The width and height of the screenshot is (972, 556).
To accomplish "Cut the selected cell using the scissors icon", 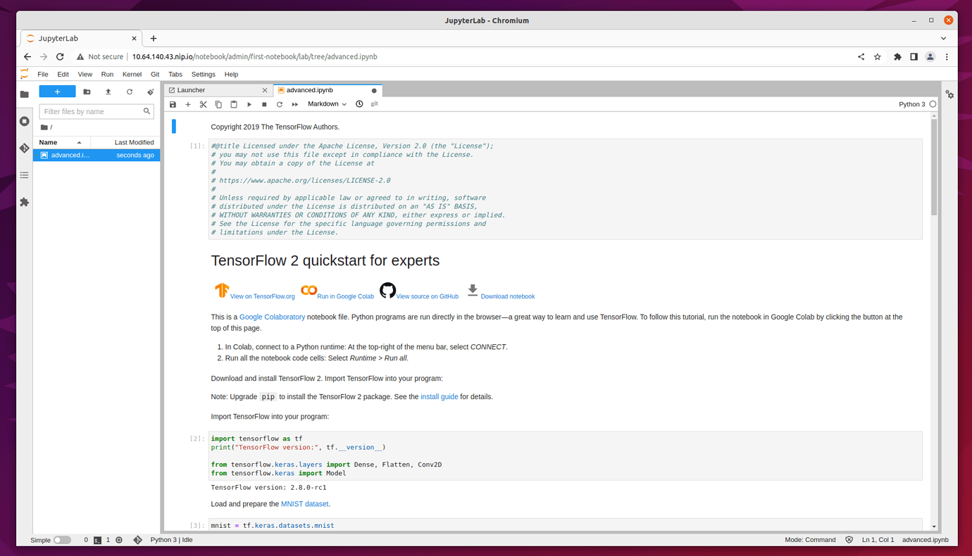I will pyautogui.click(x=203, y=104).
